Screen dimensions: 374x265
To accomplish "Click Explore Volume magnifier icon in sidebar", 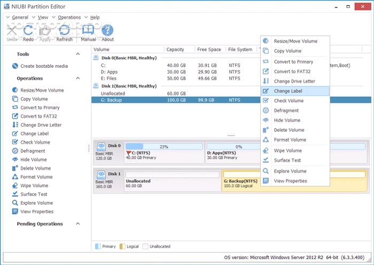I will 15,202.
